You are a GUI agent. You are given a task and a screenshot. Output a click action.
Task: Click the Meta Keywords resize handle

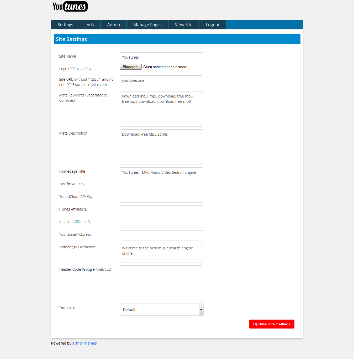pyautogui.click(x=201, y=125)
